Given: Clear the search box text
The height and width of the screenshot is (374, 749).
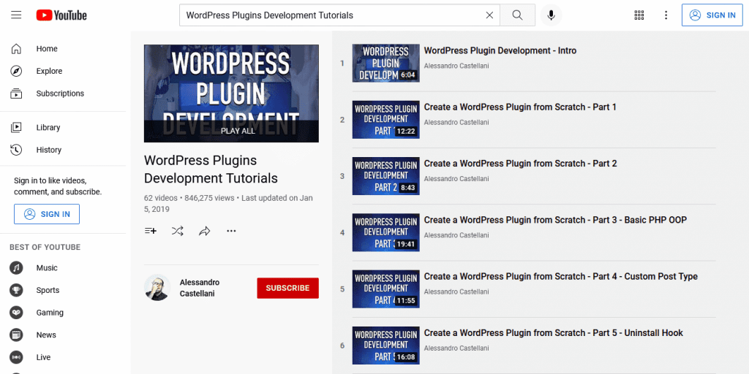Looking at the screenshot, I should 489,15.
